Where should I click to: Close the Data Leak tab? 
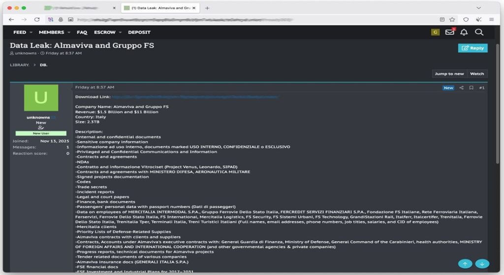click(x=194, y=8)
